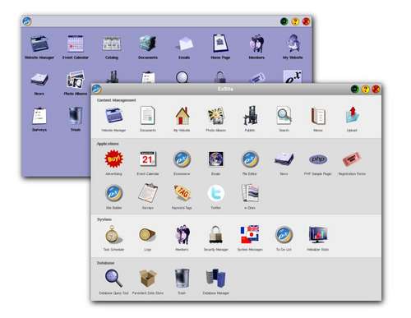Open the e-Zines magazine icon
This screenshot has width=411, height=318.
tap(250, 193)
